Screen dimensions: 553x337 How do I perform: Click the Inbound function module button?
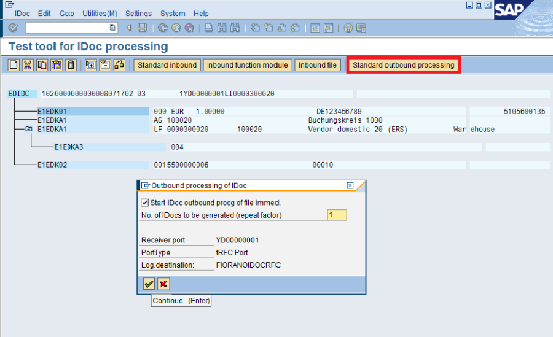(x=248, y=65)
